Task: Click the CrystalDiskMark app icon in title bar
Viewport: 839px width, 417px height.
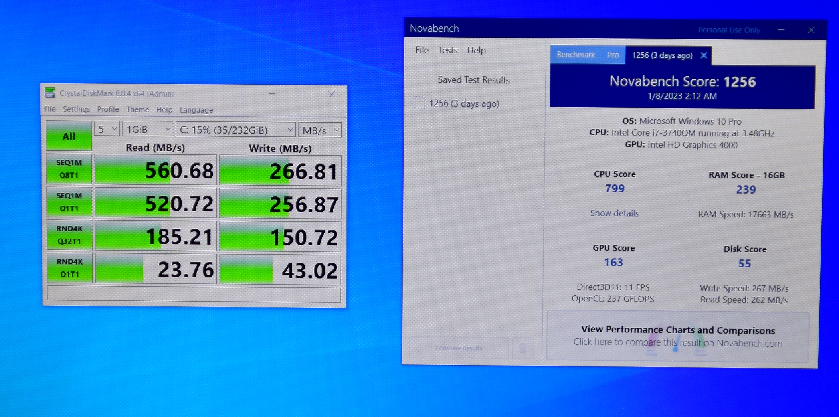Action: point(50,93)
